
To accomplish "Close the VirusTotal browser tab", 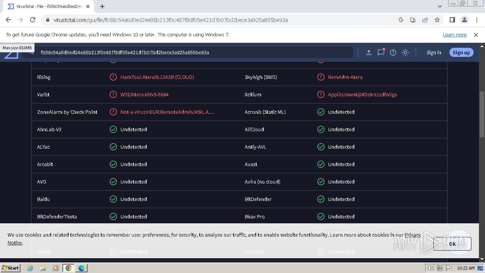I will pyautogui.click(x=88, y=6).
